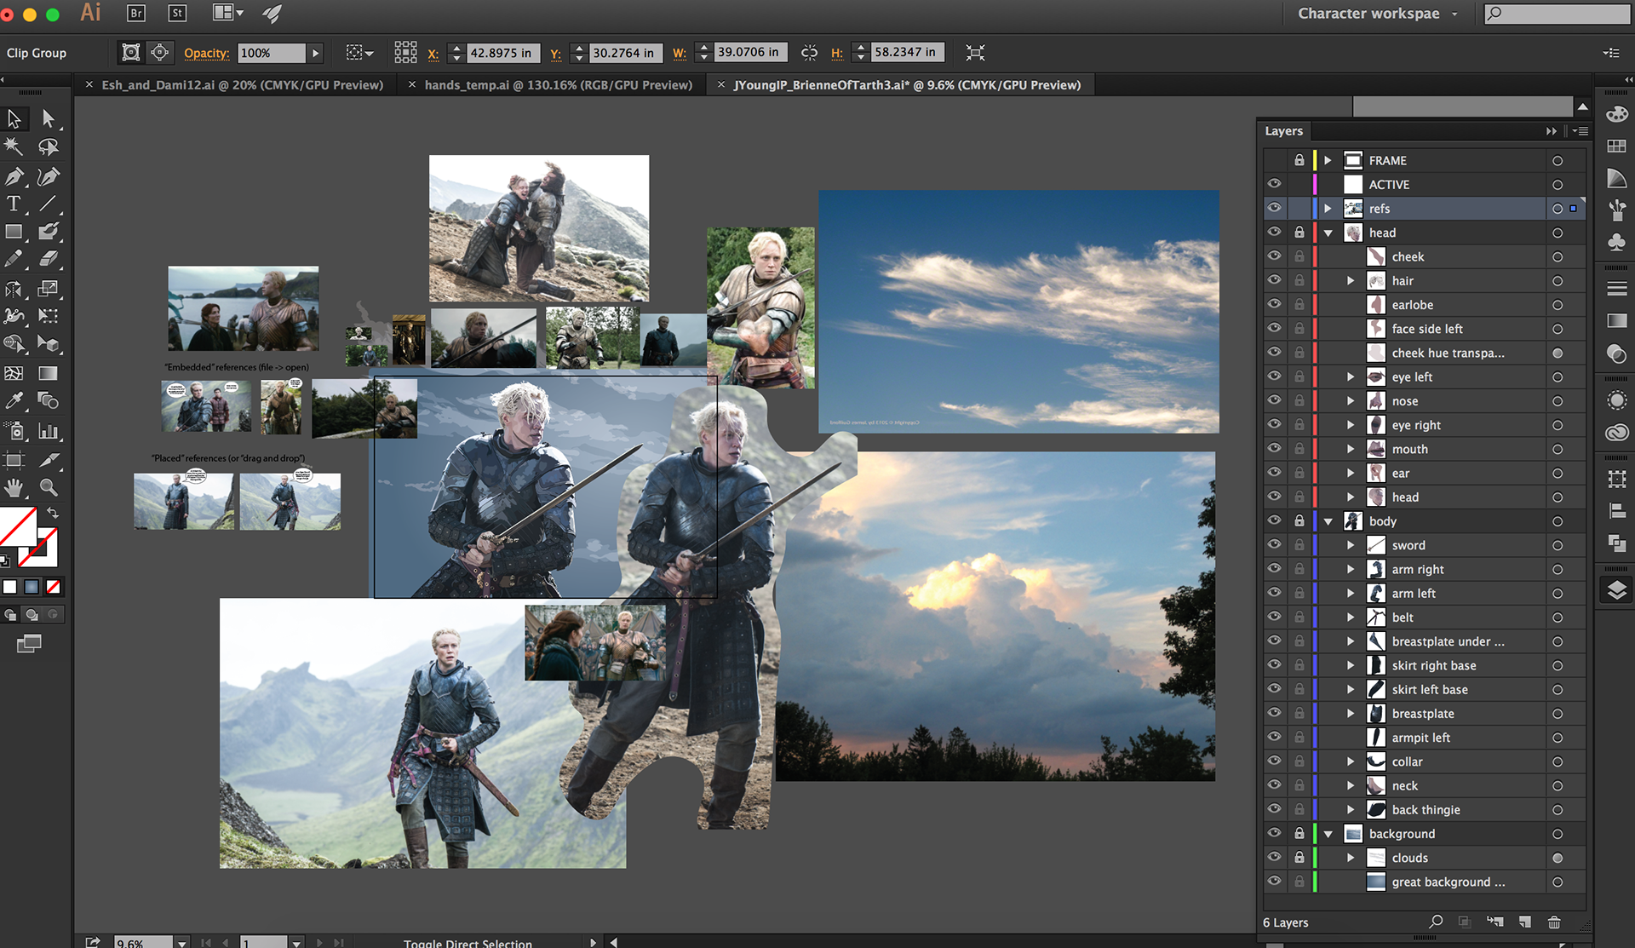Toggle visibility of the cheek sublayer
Image resolution: width=1635 pixels, height=948 pixels.
[x=1274, y=256]
